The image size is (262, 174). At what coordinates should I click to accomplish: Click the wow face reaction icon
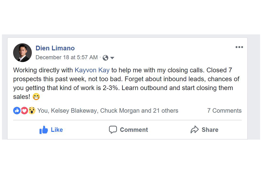click(x=32, y=111)
